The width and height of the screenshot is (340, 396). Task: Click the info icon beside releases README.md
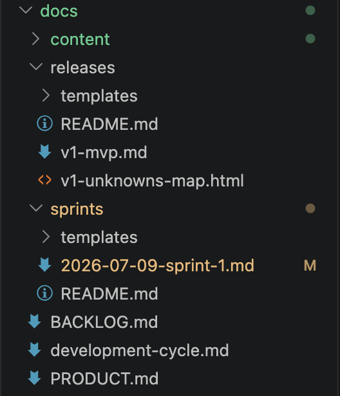(x=45, y=123)
